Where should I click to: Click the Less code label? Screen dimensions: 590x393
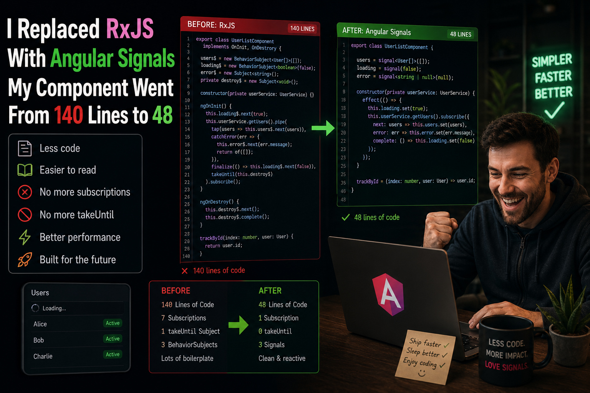pyautogui.click(x=60, y=149)
